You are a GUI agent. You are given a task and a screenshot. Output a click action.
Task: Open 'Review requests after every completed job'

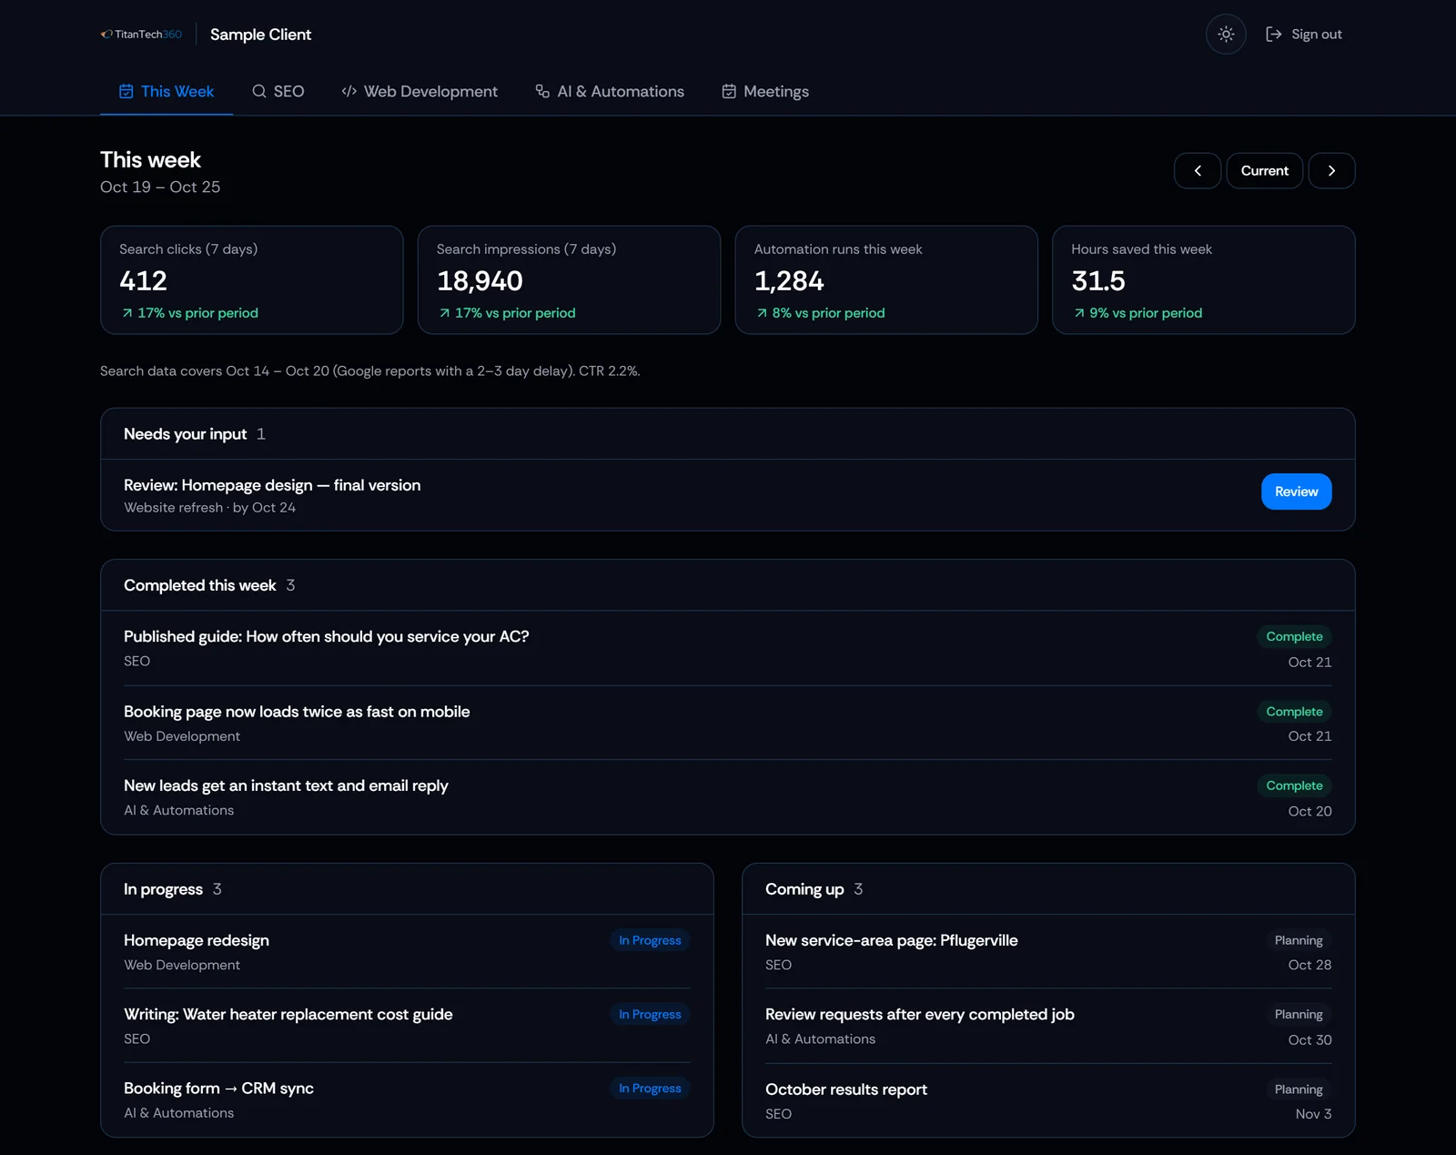pyautogui.click(x=920, y=1014)
